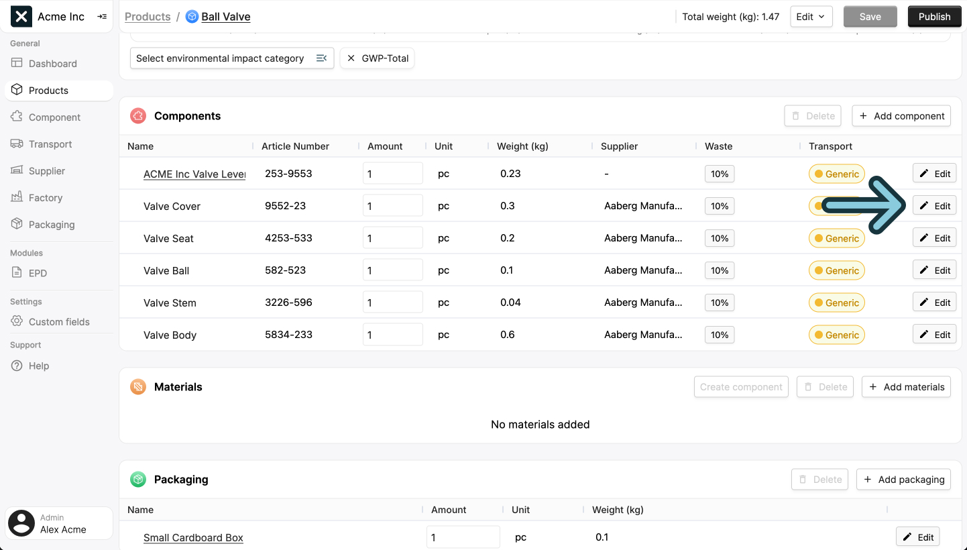
Task: Open the Factory page in sidebar
Action: coord(45,198)
